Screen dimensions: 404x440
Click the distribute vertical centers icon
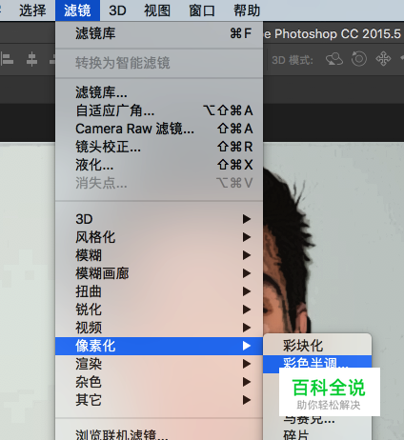coord(31,59)
